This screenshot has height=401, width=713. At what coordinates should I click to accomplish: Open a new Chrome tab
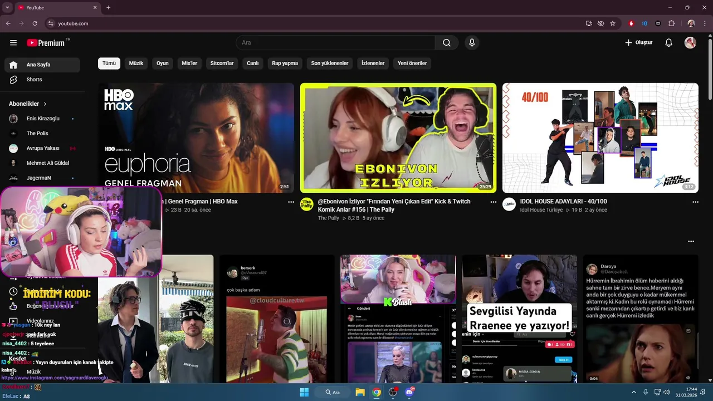point(108,8)
